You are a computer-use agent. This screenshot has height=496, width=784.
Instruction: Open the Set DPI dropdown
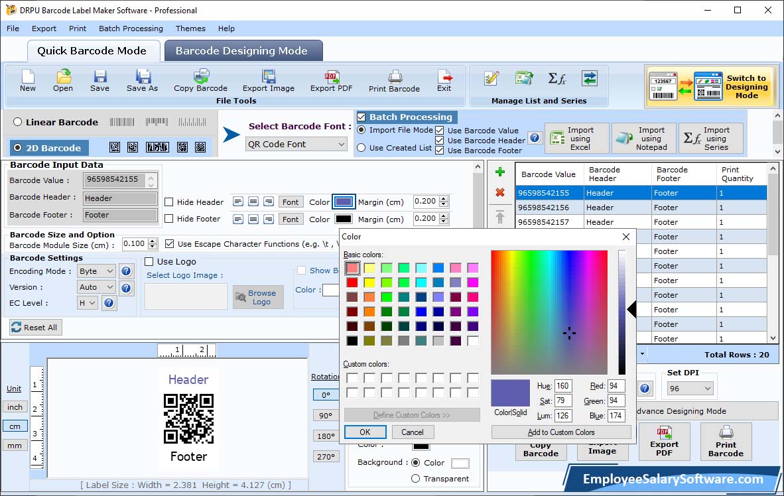pyautogui.click(x=690, y=389)
